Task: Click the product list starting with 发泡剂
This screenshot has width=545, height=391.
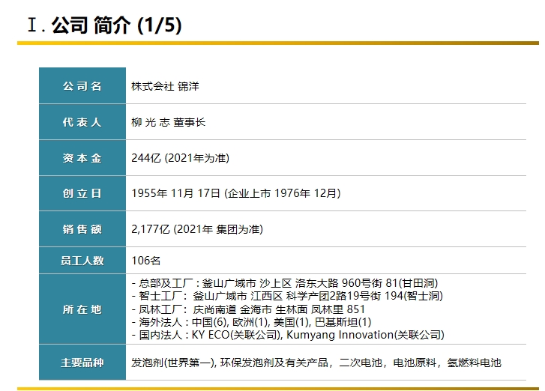Action: pos(316,363)
